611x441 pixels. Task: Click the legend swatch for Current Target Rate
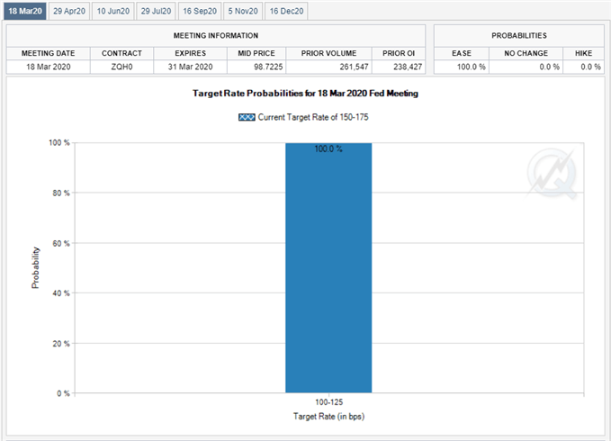coord(247,117)
